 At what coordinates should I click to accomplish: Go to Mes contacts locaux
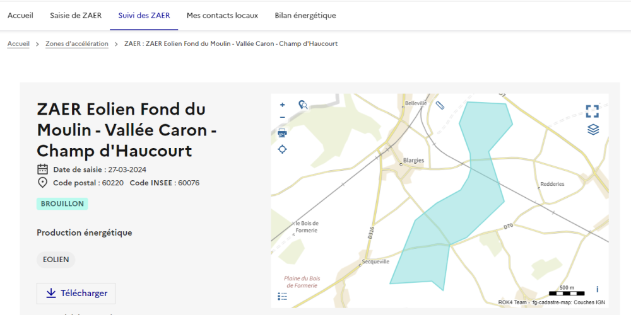pyautogui.click(x=222, y=15)
